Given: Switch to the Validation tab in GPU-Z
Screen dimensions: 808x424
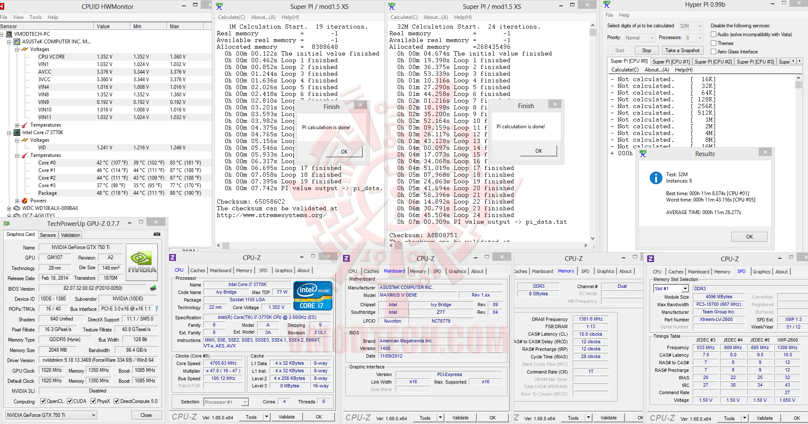Looking at the screenshot, I should click(x=70, y=235).
